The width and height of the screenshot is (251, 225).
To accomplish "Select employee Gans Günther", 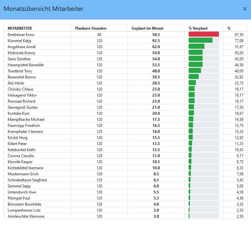I will (19, 59).
